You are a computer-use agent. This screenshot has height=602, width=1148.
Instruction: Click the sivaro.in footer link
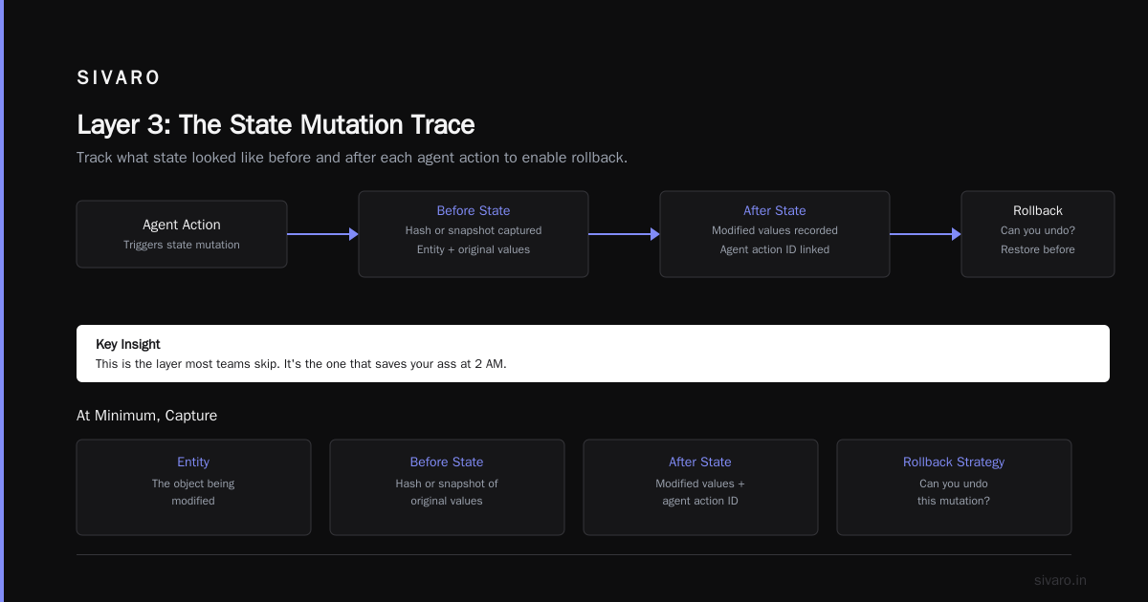[x=1060, y=580]
